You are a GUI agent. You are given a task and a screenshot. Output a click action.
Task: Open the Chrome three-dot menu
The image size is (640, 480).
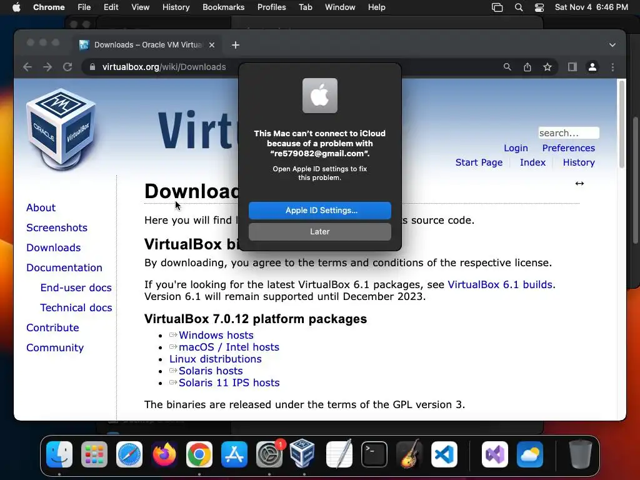click(x=612, y=67)
